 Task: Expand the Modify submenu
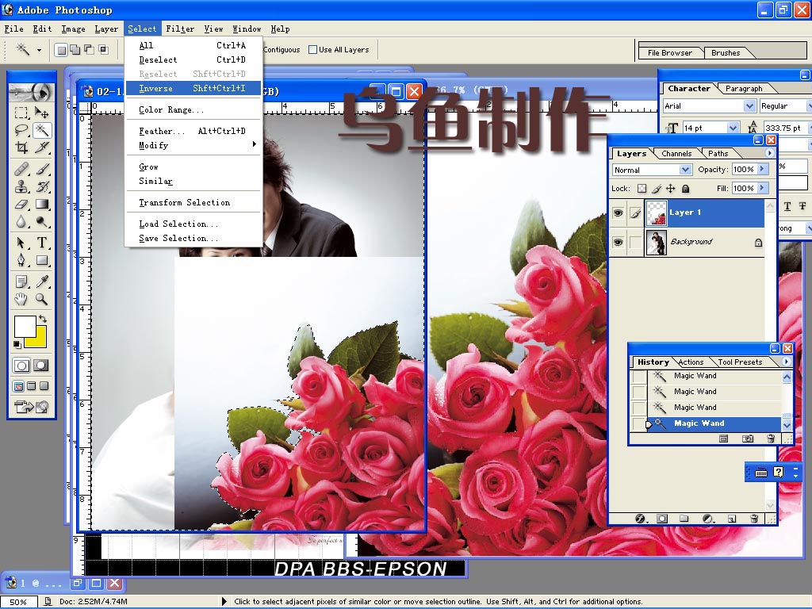click(193, 146)
